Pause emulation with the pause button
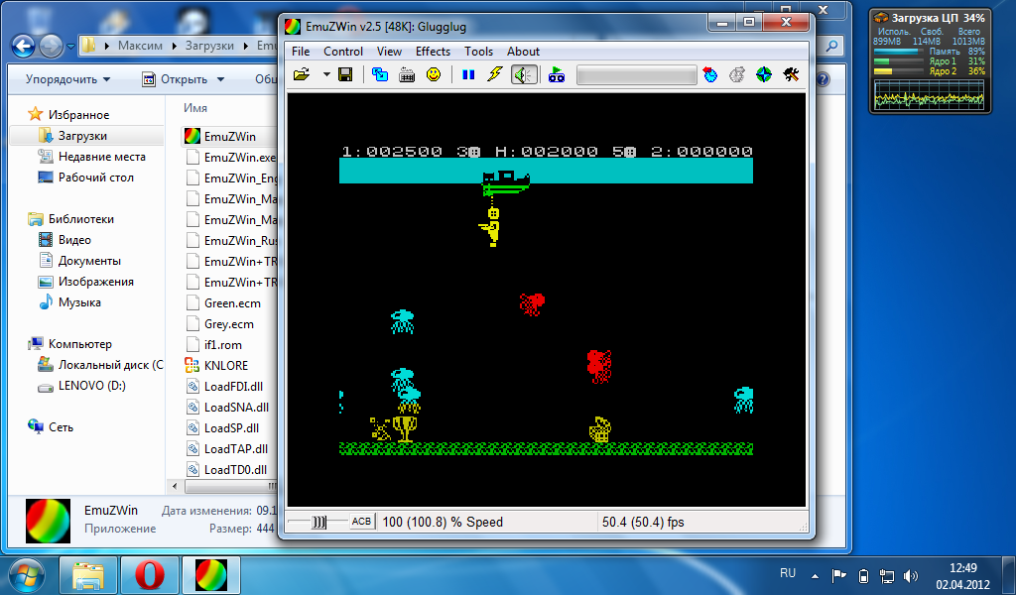The image size is (1016, 595). 468,74
